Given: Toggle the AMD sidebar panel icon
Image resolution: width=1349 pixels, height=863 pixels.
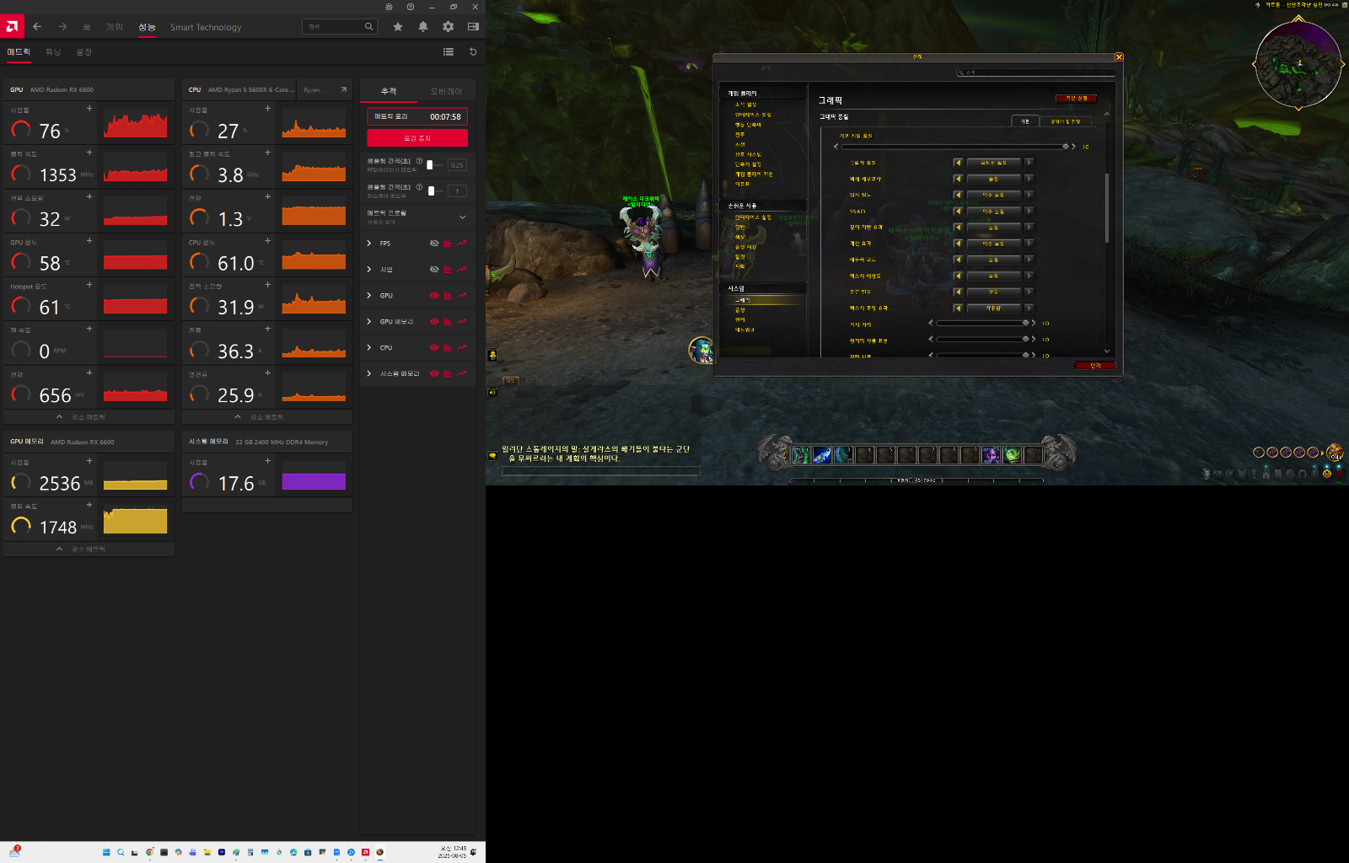Looking at the screenshot, I should (x=473, y=27).
